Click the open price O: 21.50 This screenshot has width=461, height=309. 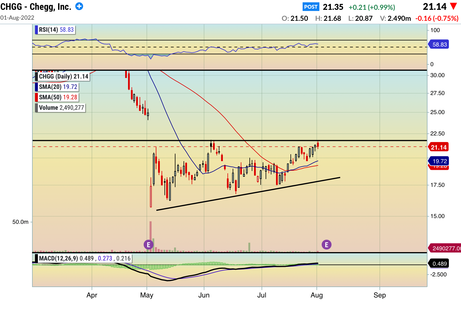tap(295, 18)
